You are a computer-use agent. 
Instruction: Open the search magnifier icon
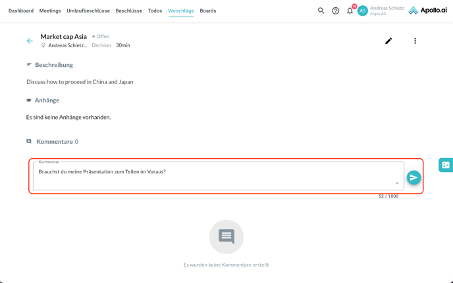click(321, 11)
